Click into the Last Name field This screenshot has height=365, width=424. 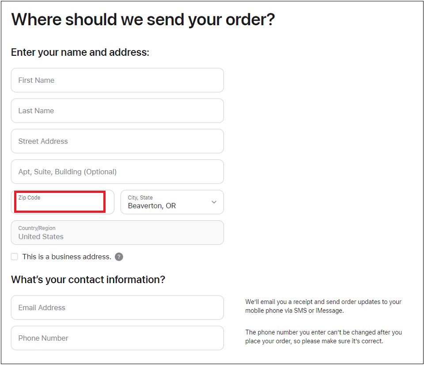tap(117, 111)
